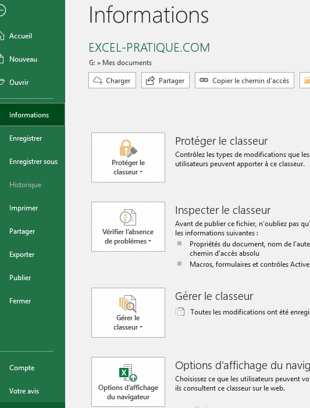
Task: Click the Nouveau document icon
Action: click(2, 59)
